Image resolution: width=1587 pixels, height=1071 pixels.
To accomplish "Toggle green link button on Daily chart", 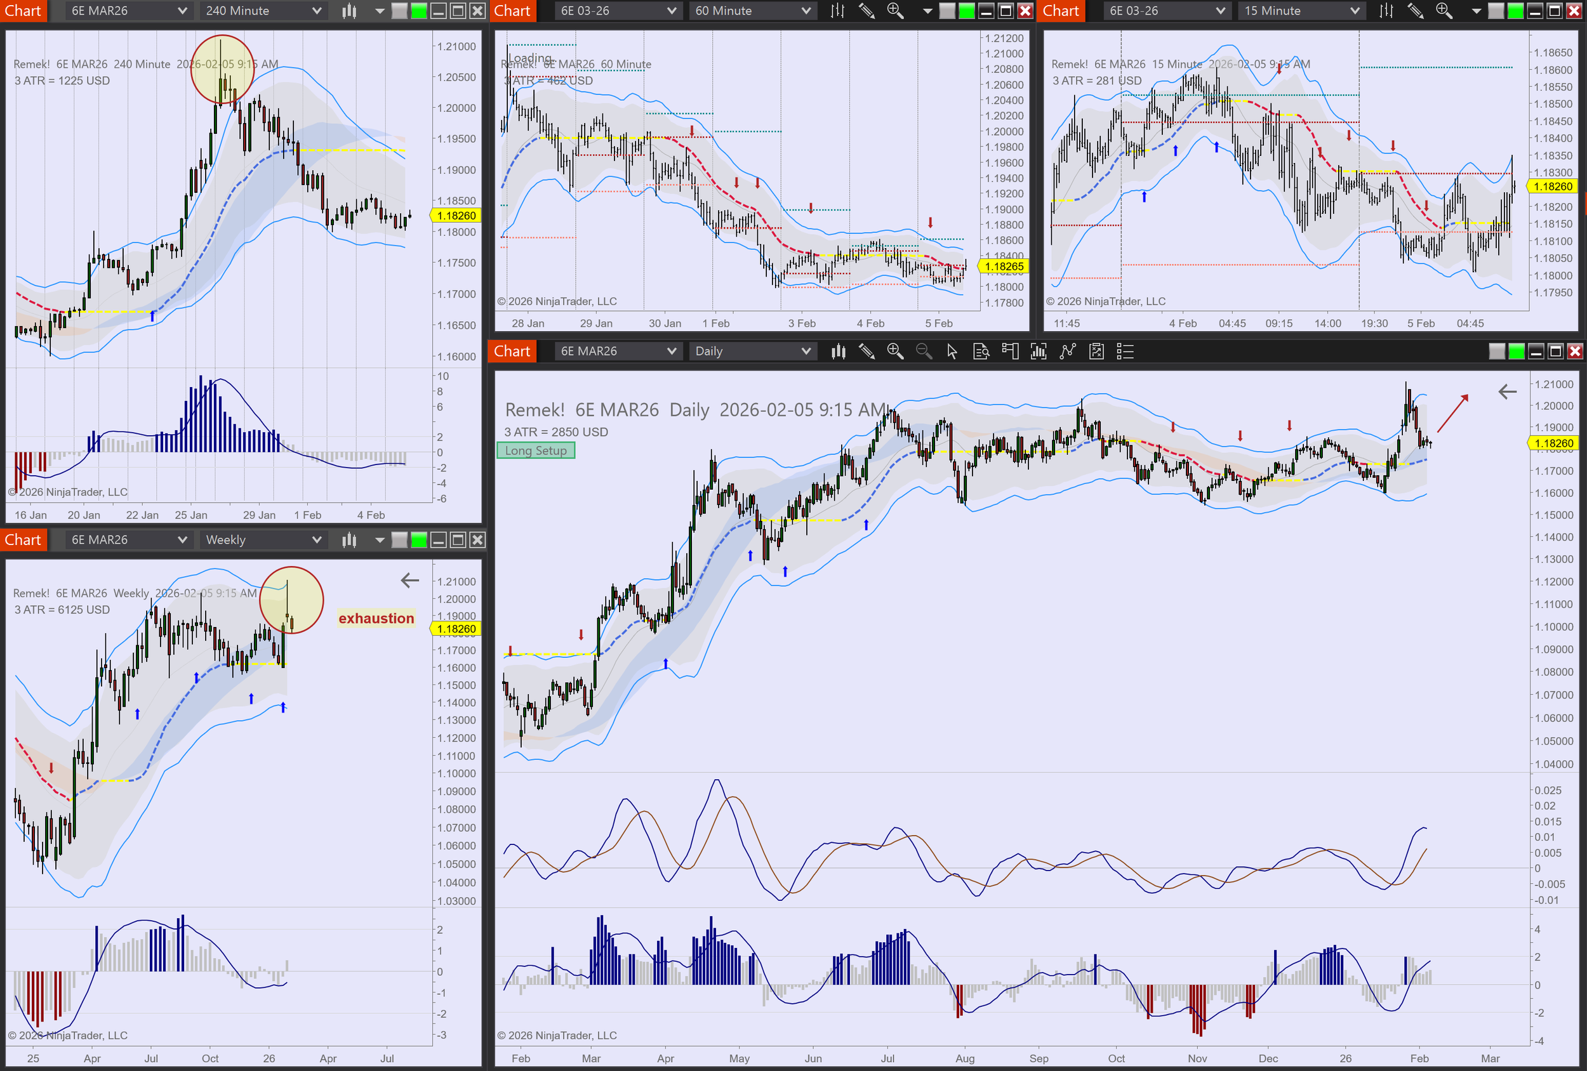I will coord(1516,352).
